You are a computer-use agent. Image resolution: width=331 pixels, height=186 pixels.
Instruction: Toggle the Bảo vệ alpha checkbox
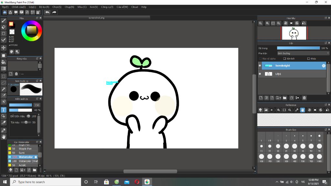pos(260,59)
